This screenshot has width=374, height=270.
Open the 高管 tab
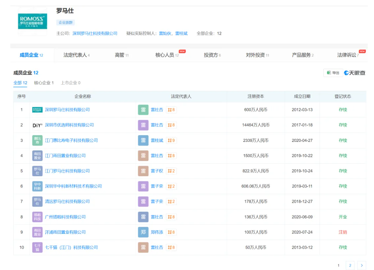click(x=122, y=55)
